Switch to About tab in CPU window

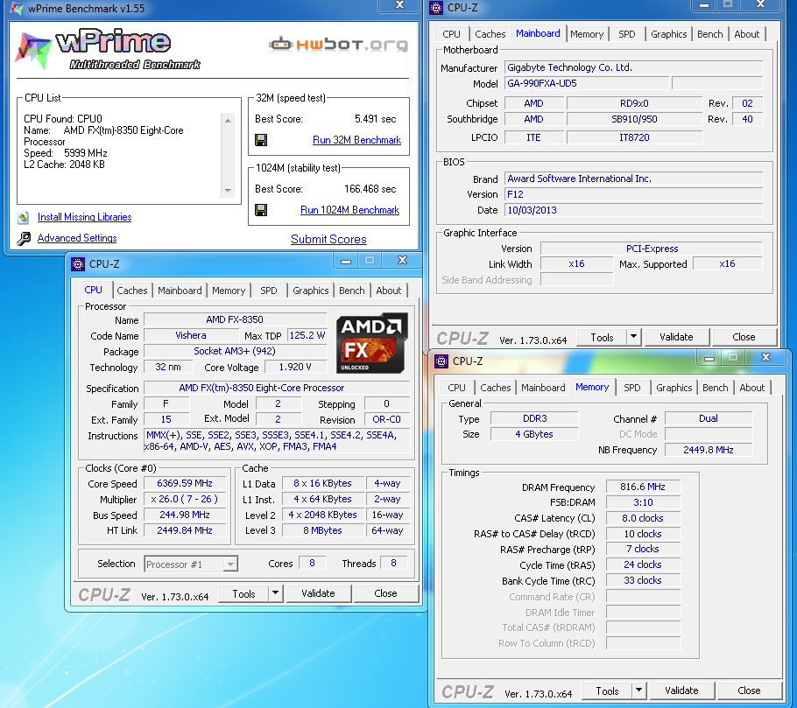point(389,291)
